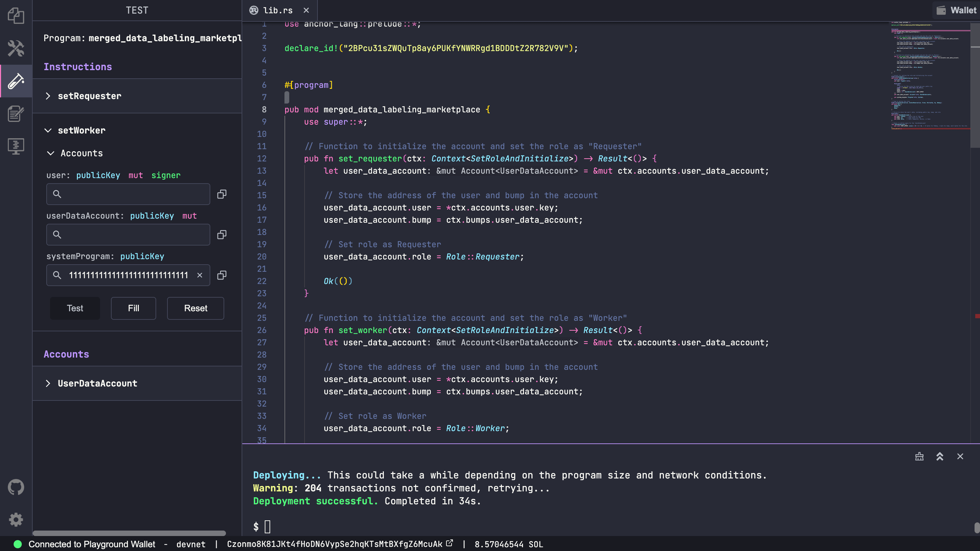Screen dimensions: 980x551
Task: Expand the UserDataAccount entry
Action: [x=137, y=383]
